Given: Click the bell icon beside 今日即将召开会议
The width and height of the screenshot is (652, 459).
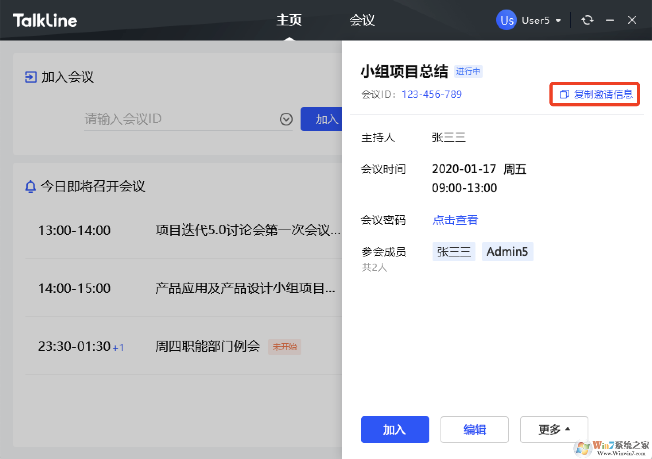Looking at the screenshot, I should [30, 187].
